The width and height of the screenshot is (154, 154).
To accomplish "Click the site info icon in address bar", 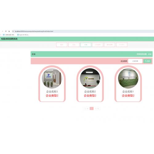I will click(x=13, y=31).
